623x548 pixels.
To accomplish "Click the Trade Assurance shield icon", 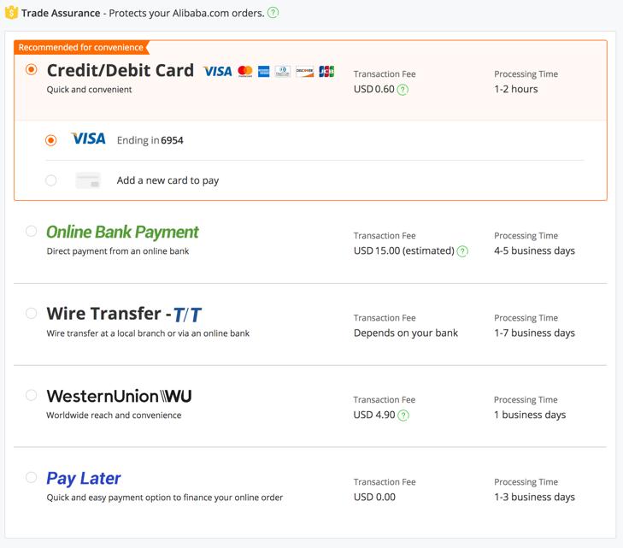I will (x=11, y=13).
